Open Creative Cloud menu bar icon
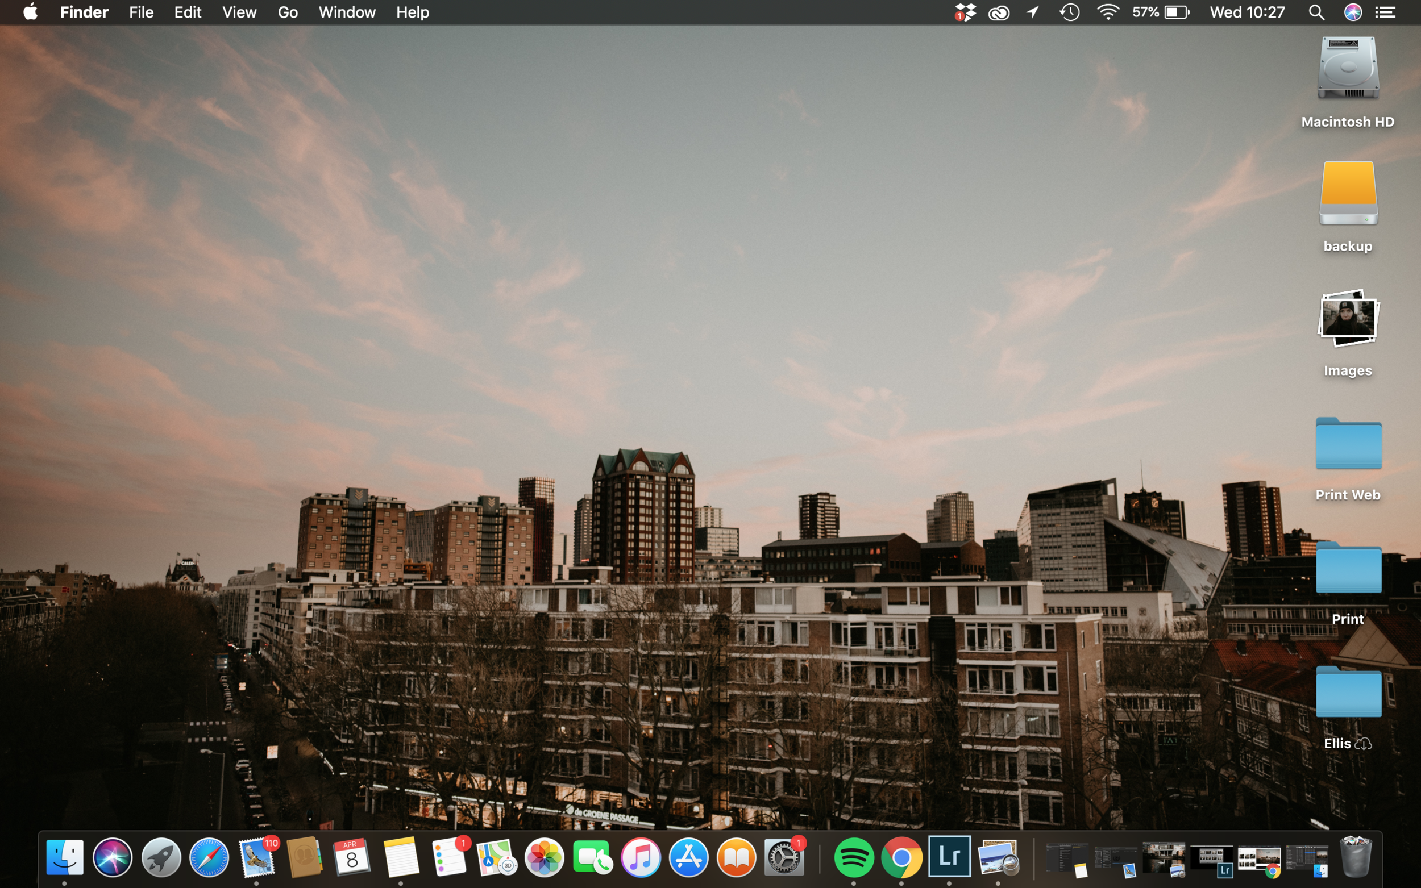The height and width of the screenshot is (888, 1421). click(x=999, y=12)
